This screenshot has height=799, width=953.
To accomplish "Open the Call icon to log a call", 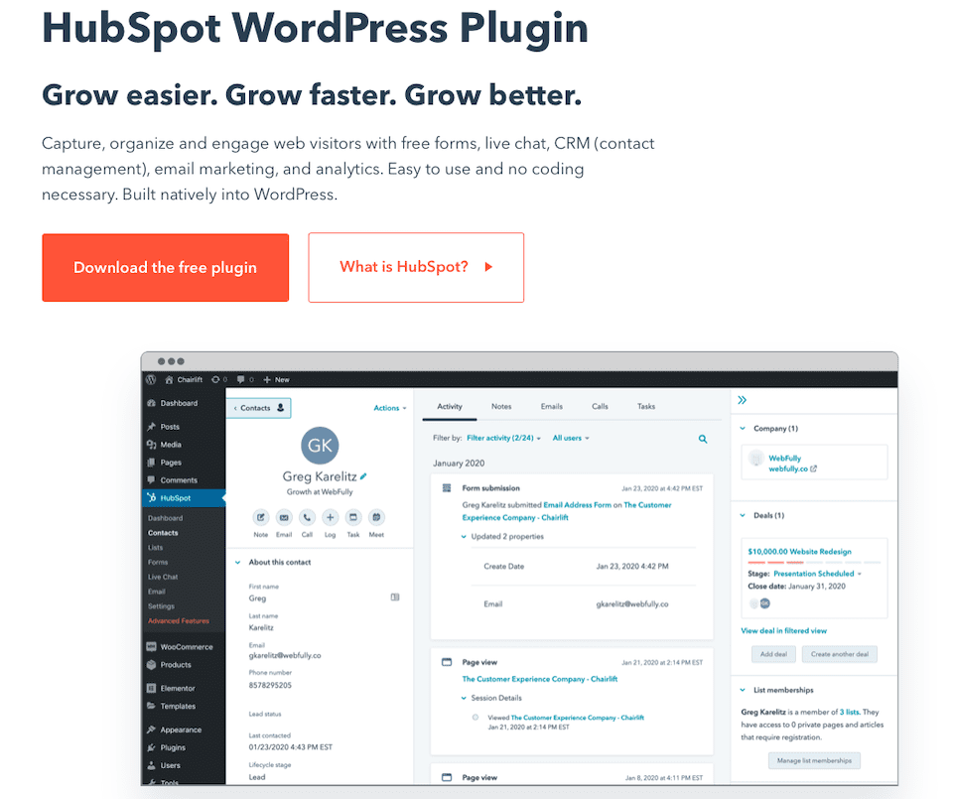I will coord(306,516).
